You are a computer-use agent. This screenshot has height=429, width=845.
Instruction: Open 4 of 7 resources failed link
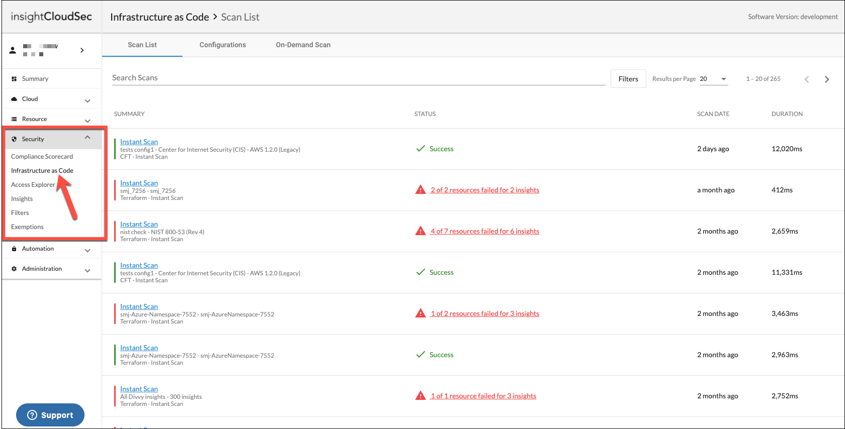(485, 231)
